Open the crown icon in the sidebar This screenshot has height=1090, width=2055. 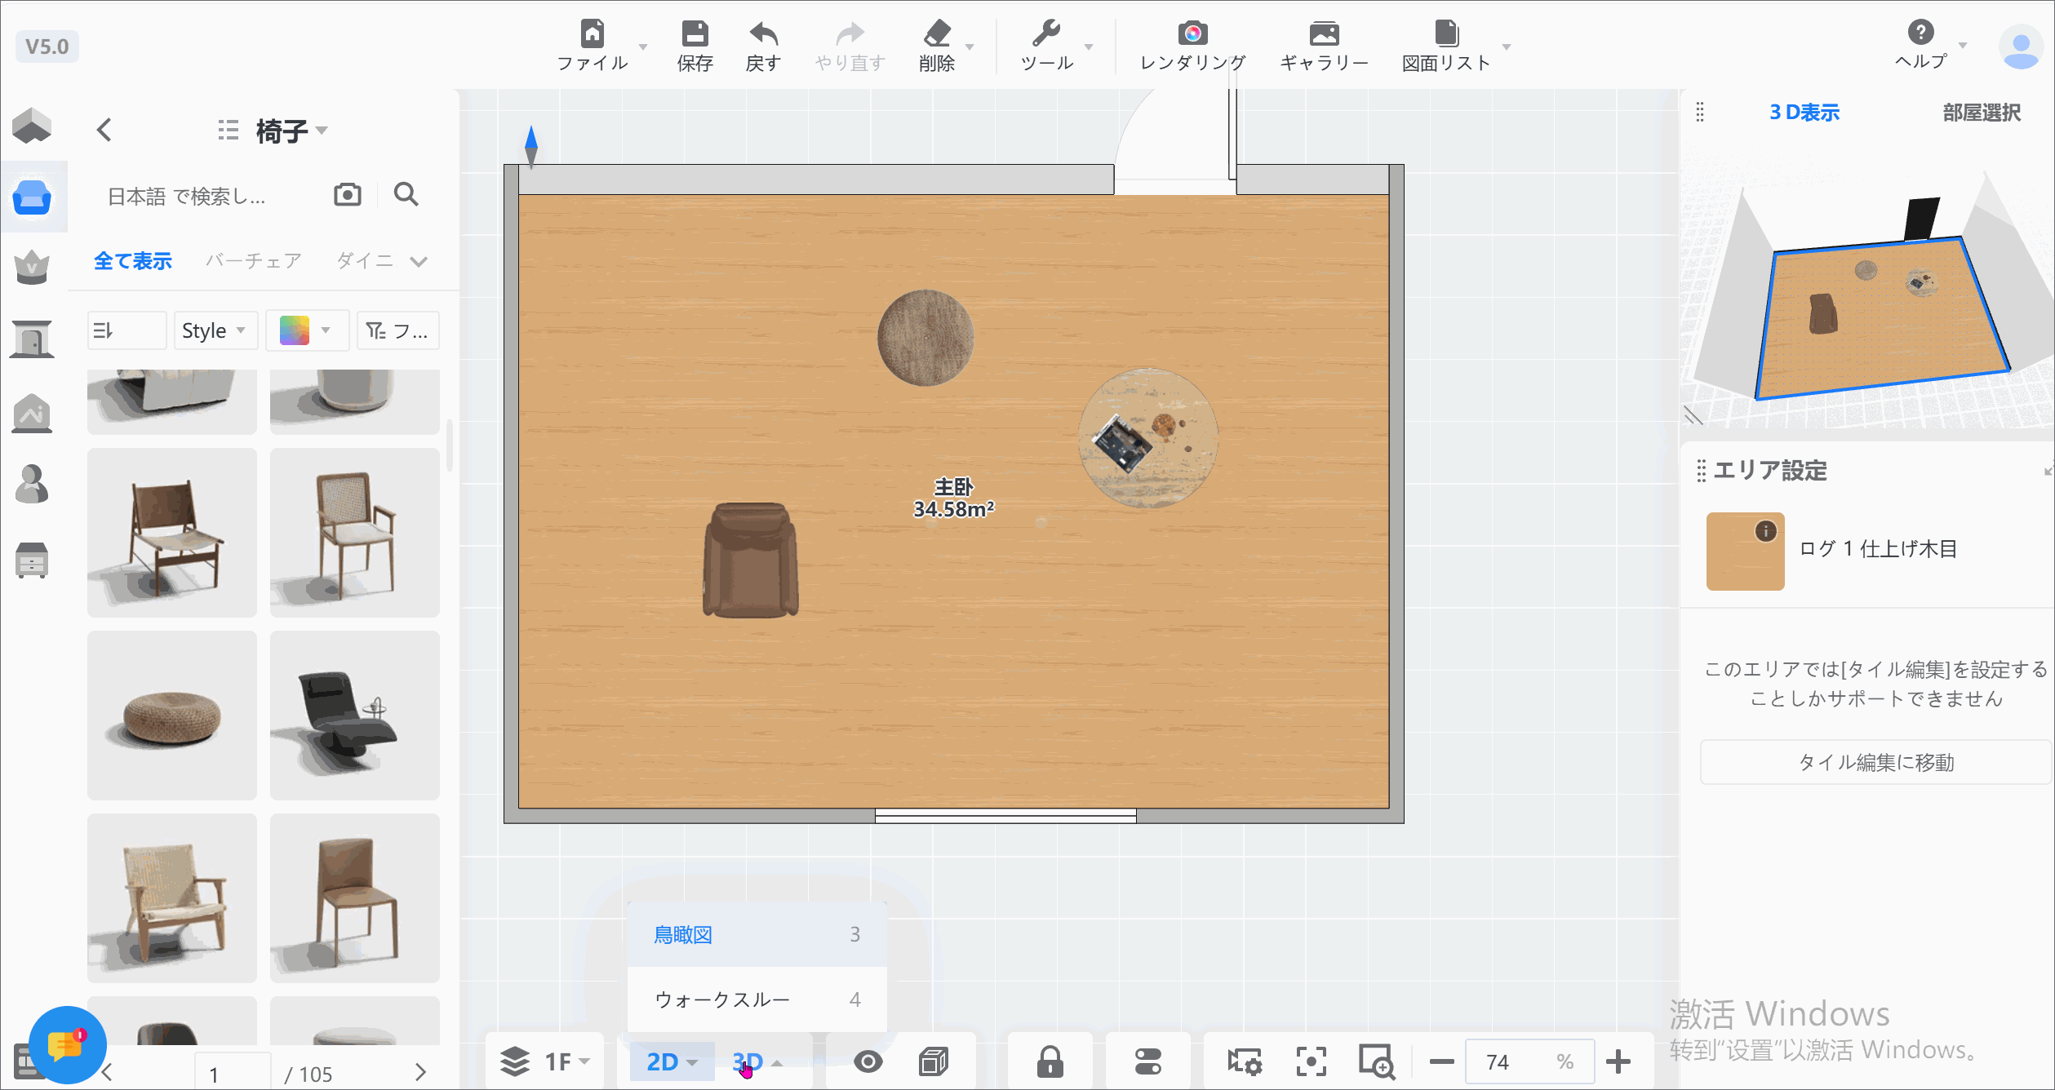pyautogui.click(x=32, y=267)
